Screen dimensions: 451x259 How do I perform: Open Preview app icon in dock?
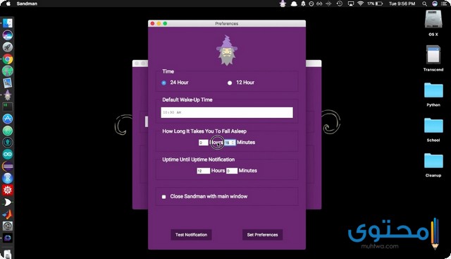(8, 83)
